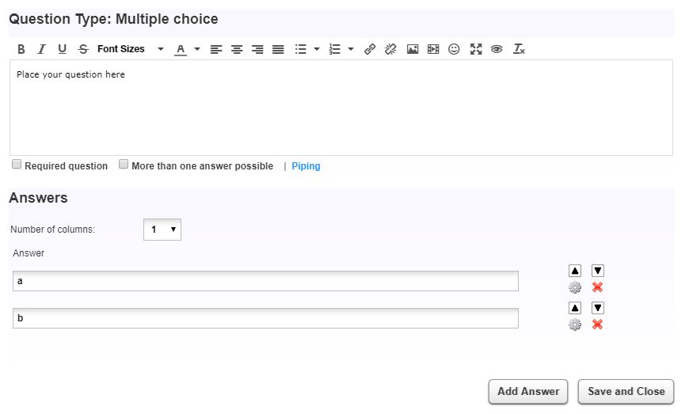The image size is (689, 414).
Task: Open the Piping link
Action: tap(306, 166)
